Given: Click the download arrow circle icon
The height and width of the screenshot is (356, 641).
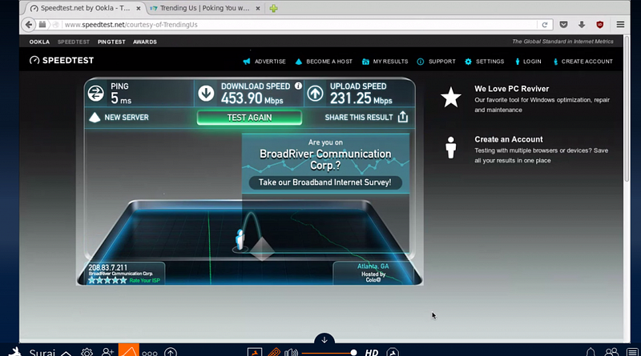Looking at the screenshot, I should [206, 93].
